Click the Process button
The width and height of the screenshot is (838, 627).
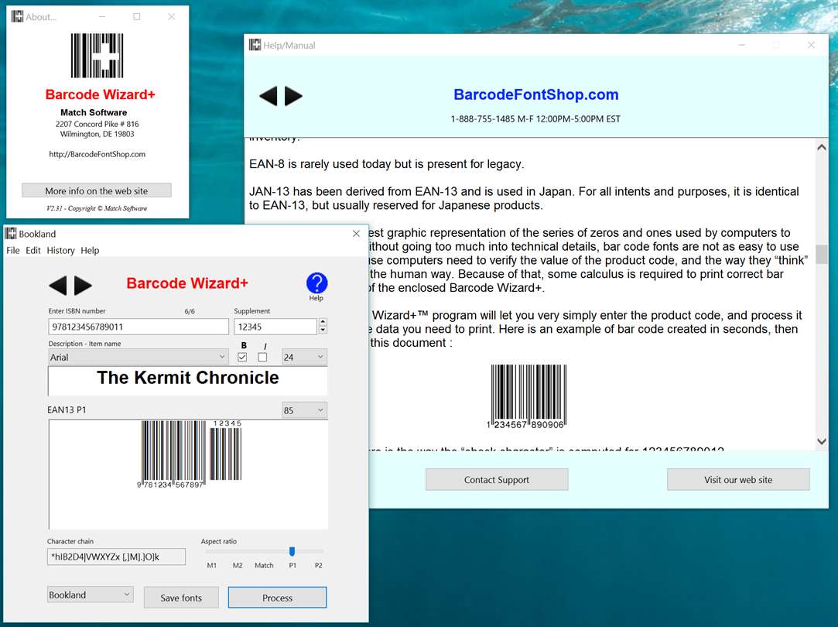[x=277, y=598]
